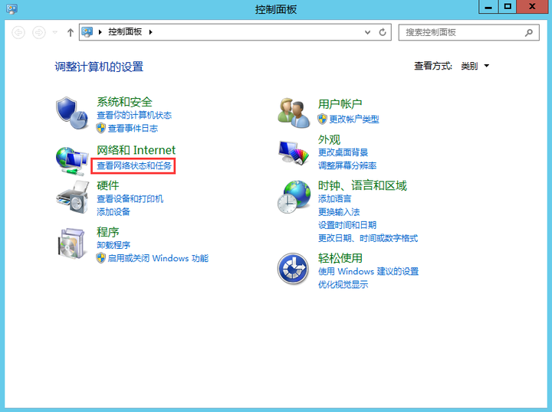Image resolution: width=552 pixels, height=412 pixels.
Task: Click 更改日期、时间或数字格式 link
Action: 368,238
